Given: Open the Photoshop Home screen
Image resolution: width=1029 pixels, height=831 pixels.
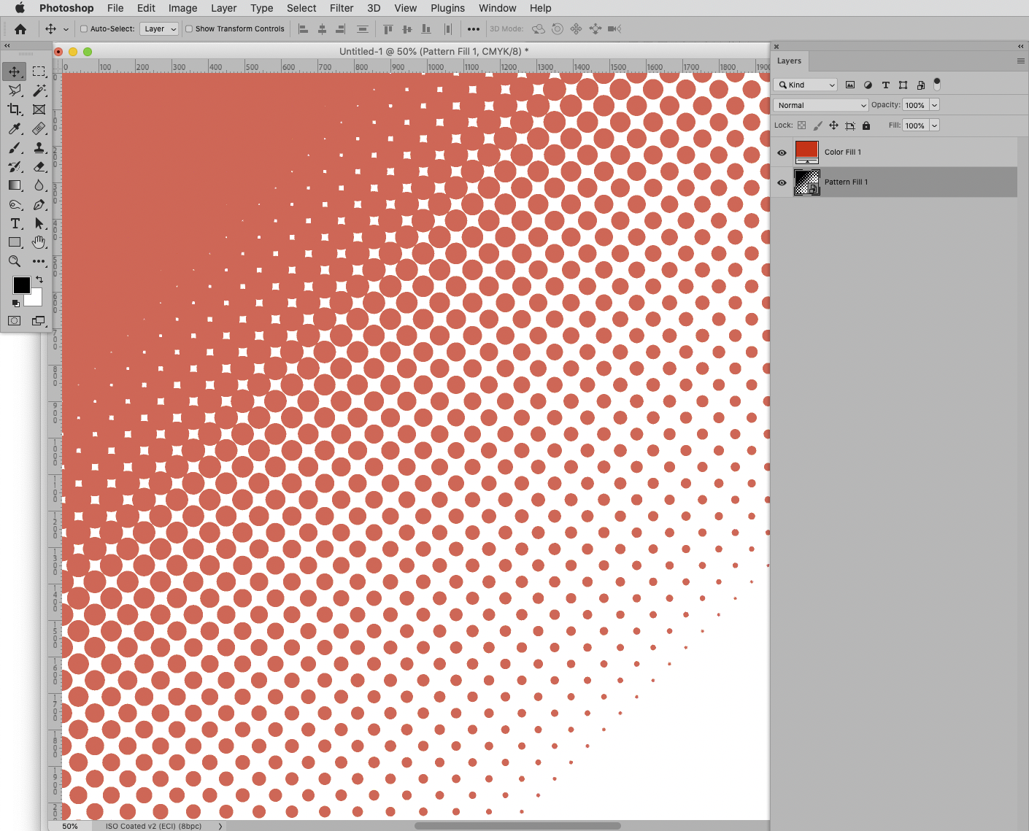Looking at the screenshot, I should (20, 28).
